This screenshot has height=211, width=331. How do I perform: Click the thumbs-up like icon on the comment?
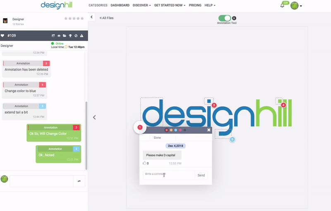[144, 163]
